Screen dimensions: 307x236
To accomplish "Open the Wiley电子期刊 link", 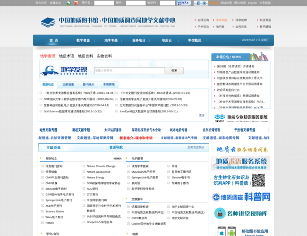I will point(54,217).
